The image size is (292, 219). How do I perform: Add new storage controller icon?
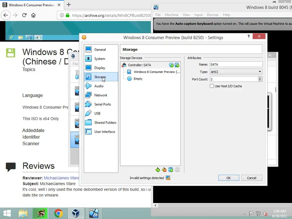click(x=158, y=170)
